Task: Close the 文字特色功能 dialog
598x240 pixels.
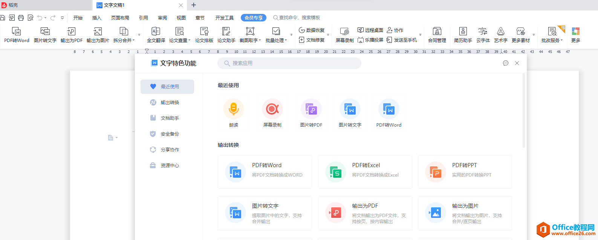Action: (x=517, y=63)
